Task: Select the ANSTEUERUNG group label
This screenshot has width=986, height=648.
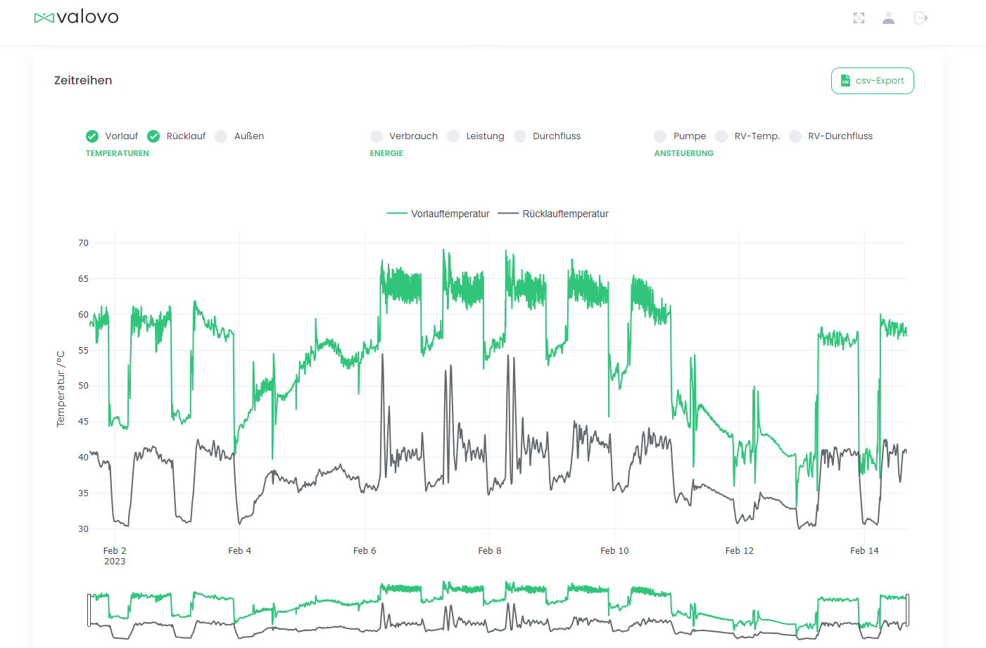Action: pyautogui.click(x=683, y=153)
